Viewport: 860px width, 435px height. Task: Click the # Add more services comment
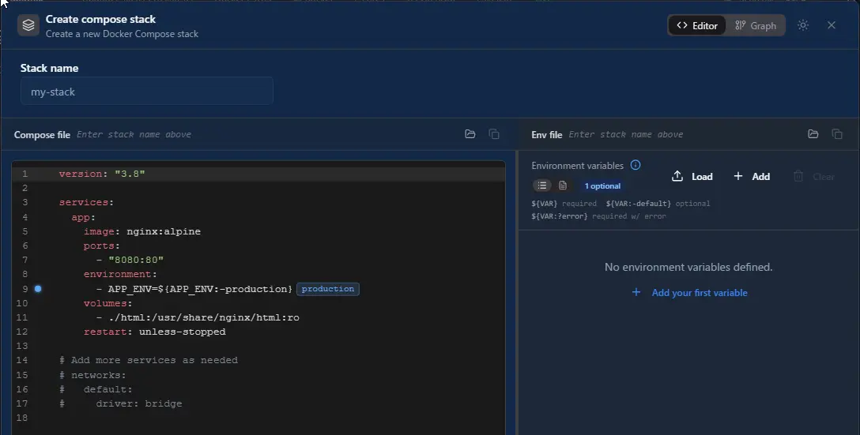pyautogui.click(x=149, y=360)
